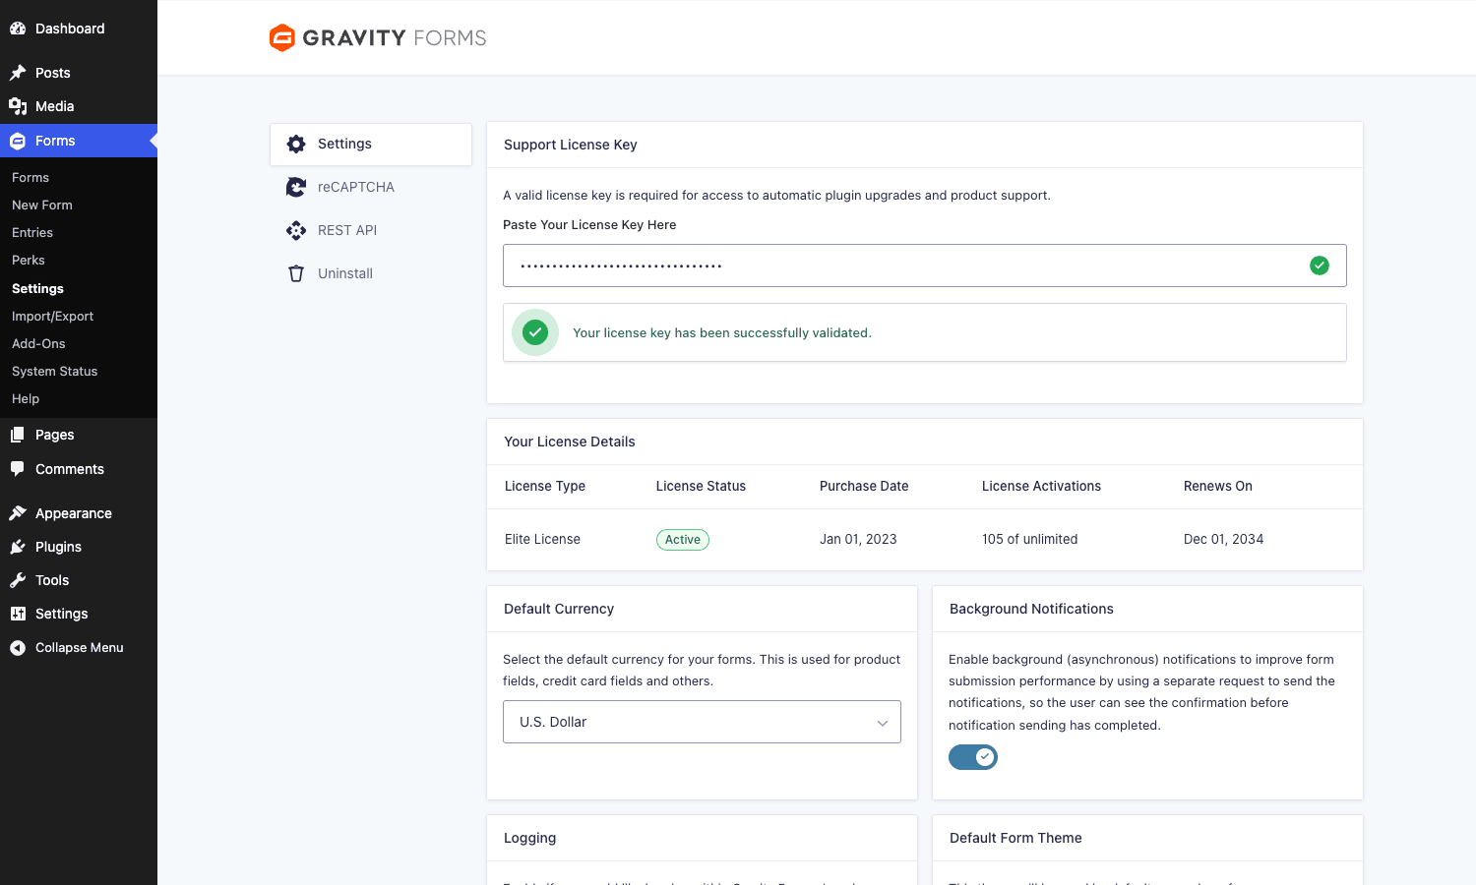Click the WordPress Settings sliders icon
1476x885 pixels.
point(18,614)
